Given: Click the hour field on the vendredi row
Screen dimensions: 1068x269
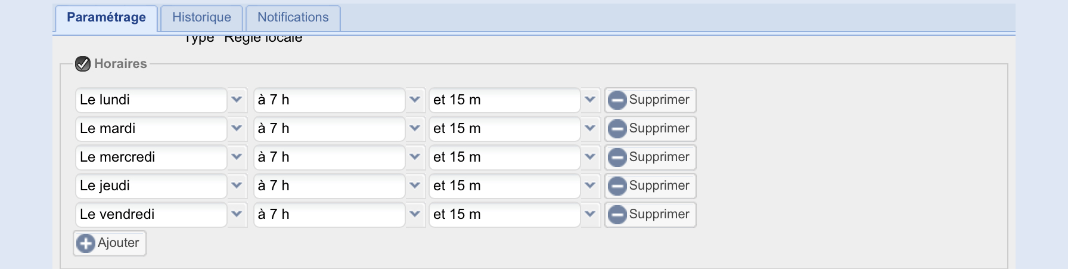Looking at the screenshot, I should point(329,215).
